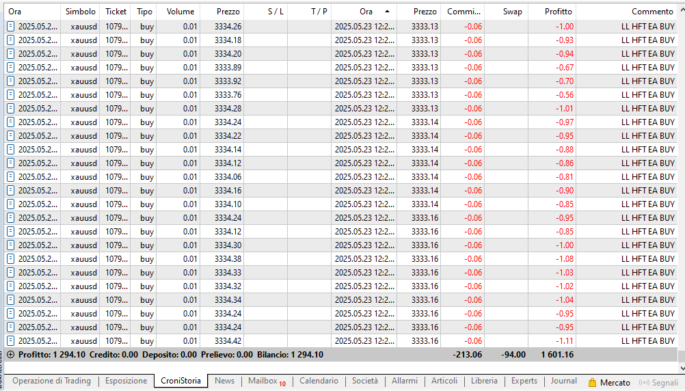Screen dimensions: 685x391
Task: Click the order icon for row priced 3334.18
Action: pos(10,40)
